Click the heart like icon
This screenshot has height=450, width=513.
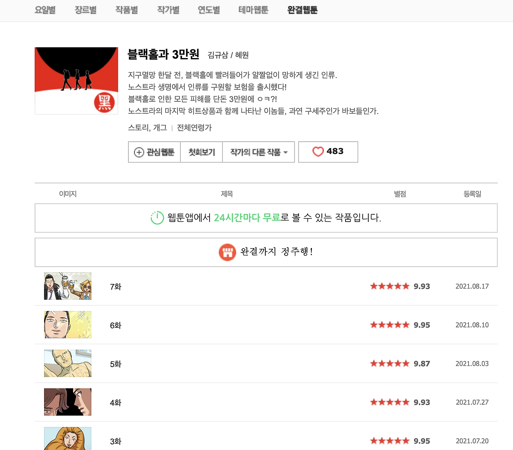(x=318, y=152)
